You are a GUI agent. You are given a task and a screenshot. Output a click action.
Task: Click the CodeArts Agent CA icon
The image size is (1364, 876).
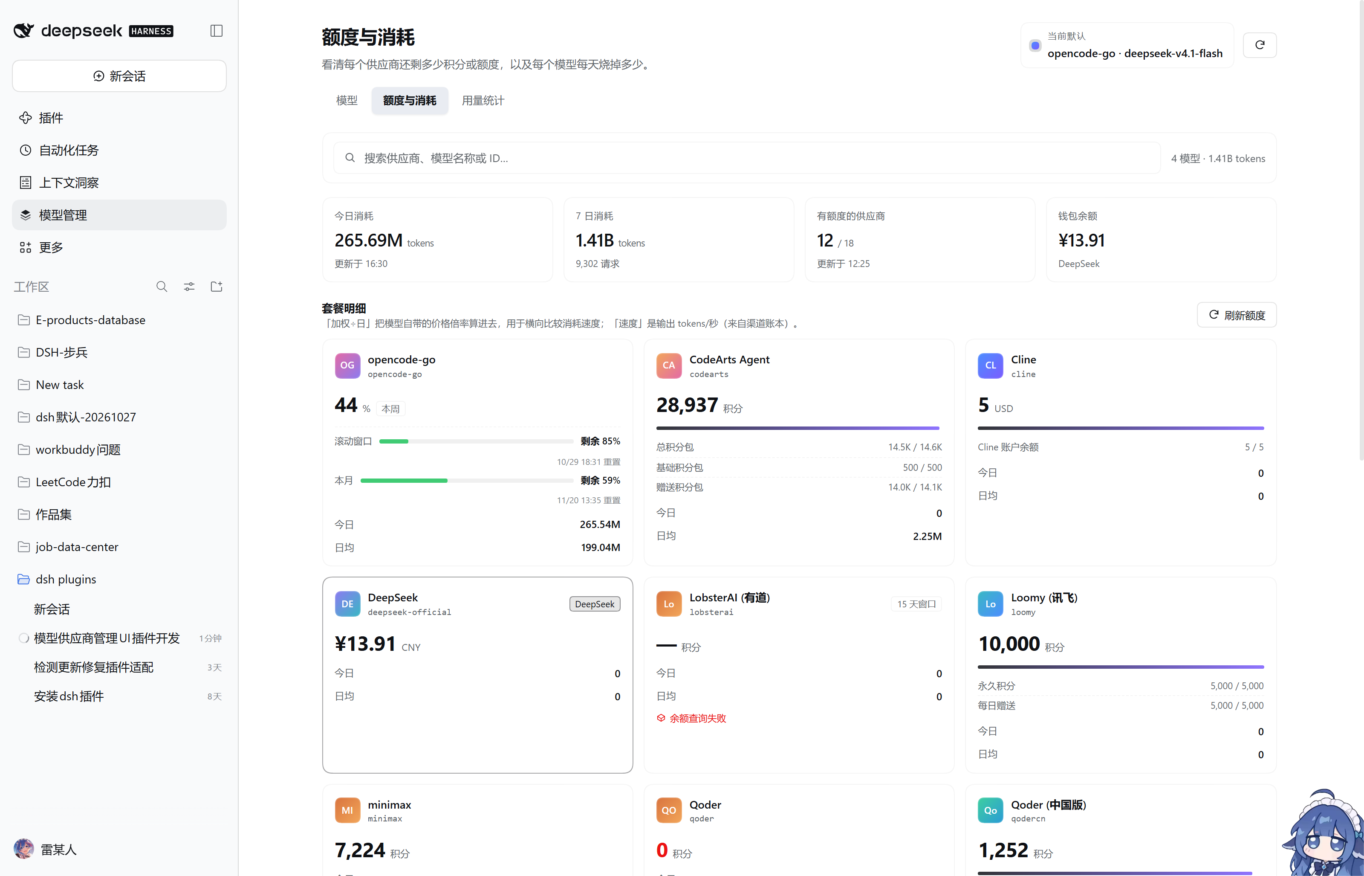pos(669,366)
